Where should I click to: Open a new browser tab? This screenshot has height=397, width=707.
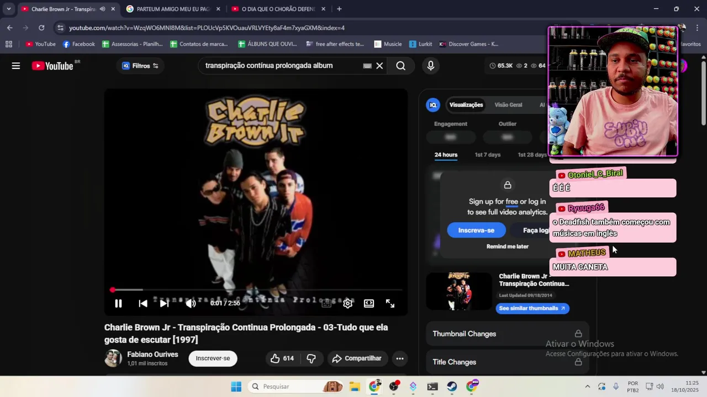click(339, 9)
